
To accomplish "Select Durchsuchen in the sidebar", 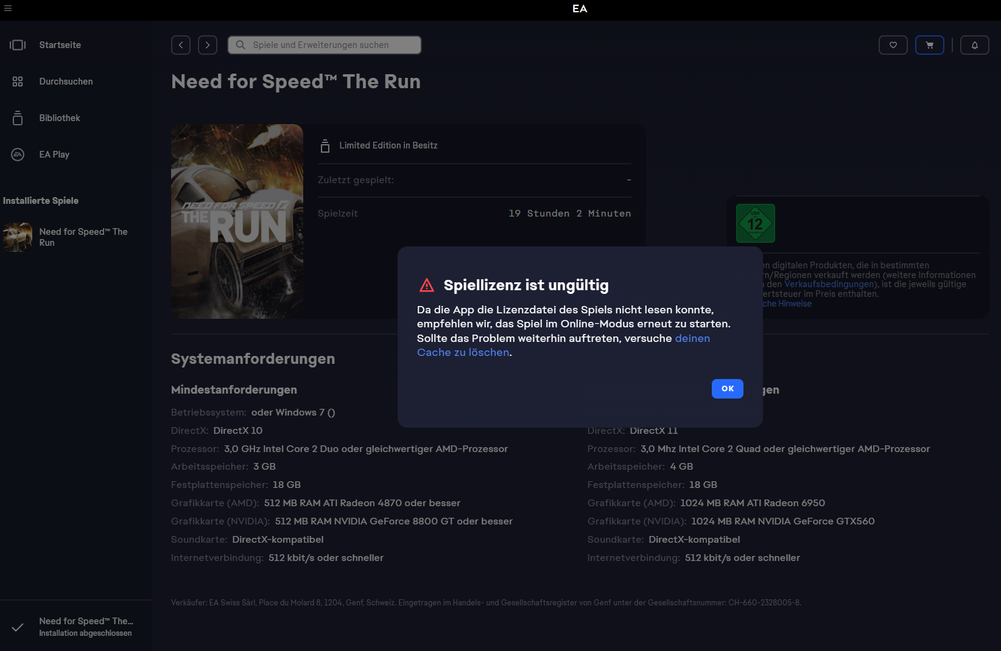I will [66, 82].
